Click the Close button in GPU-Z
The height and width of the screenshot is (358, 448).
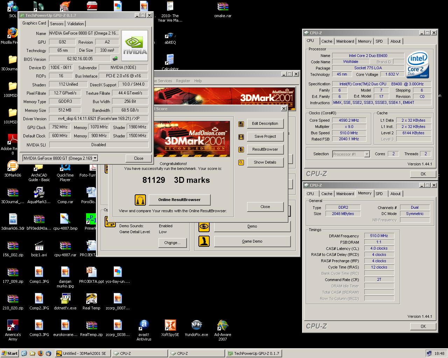139,158
